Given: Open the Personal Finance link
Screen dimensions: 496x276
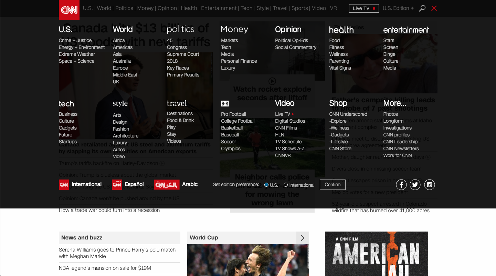Looking at the screenshot, I should pyautogui.click(x=239, y=61).
